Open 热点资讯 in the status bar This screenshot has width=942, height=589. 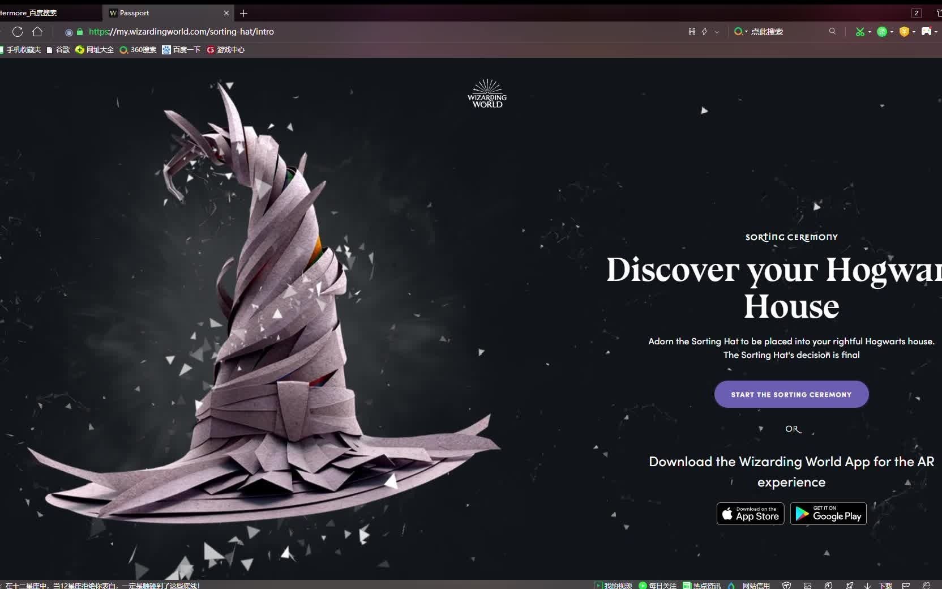pyautogui.click(x=701, y=585)
